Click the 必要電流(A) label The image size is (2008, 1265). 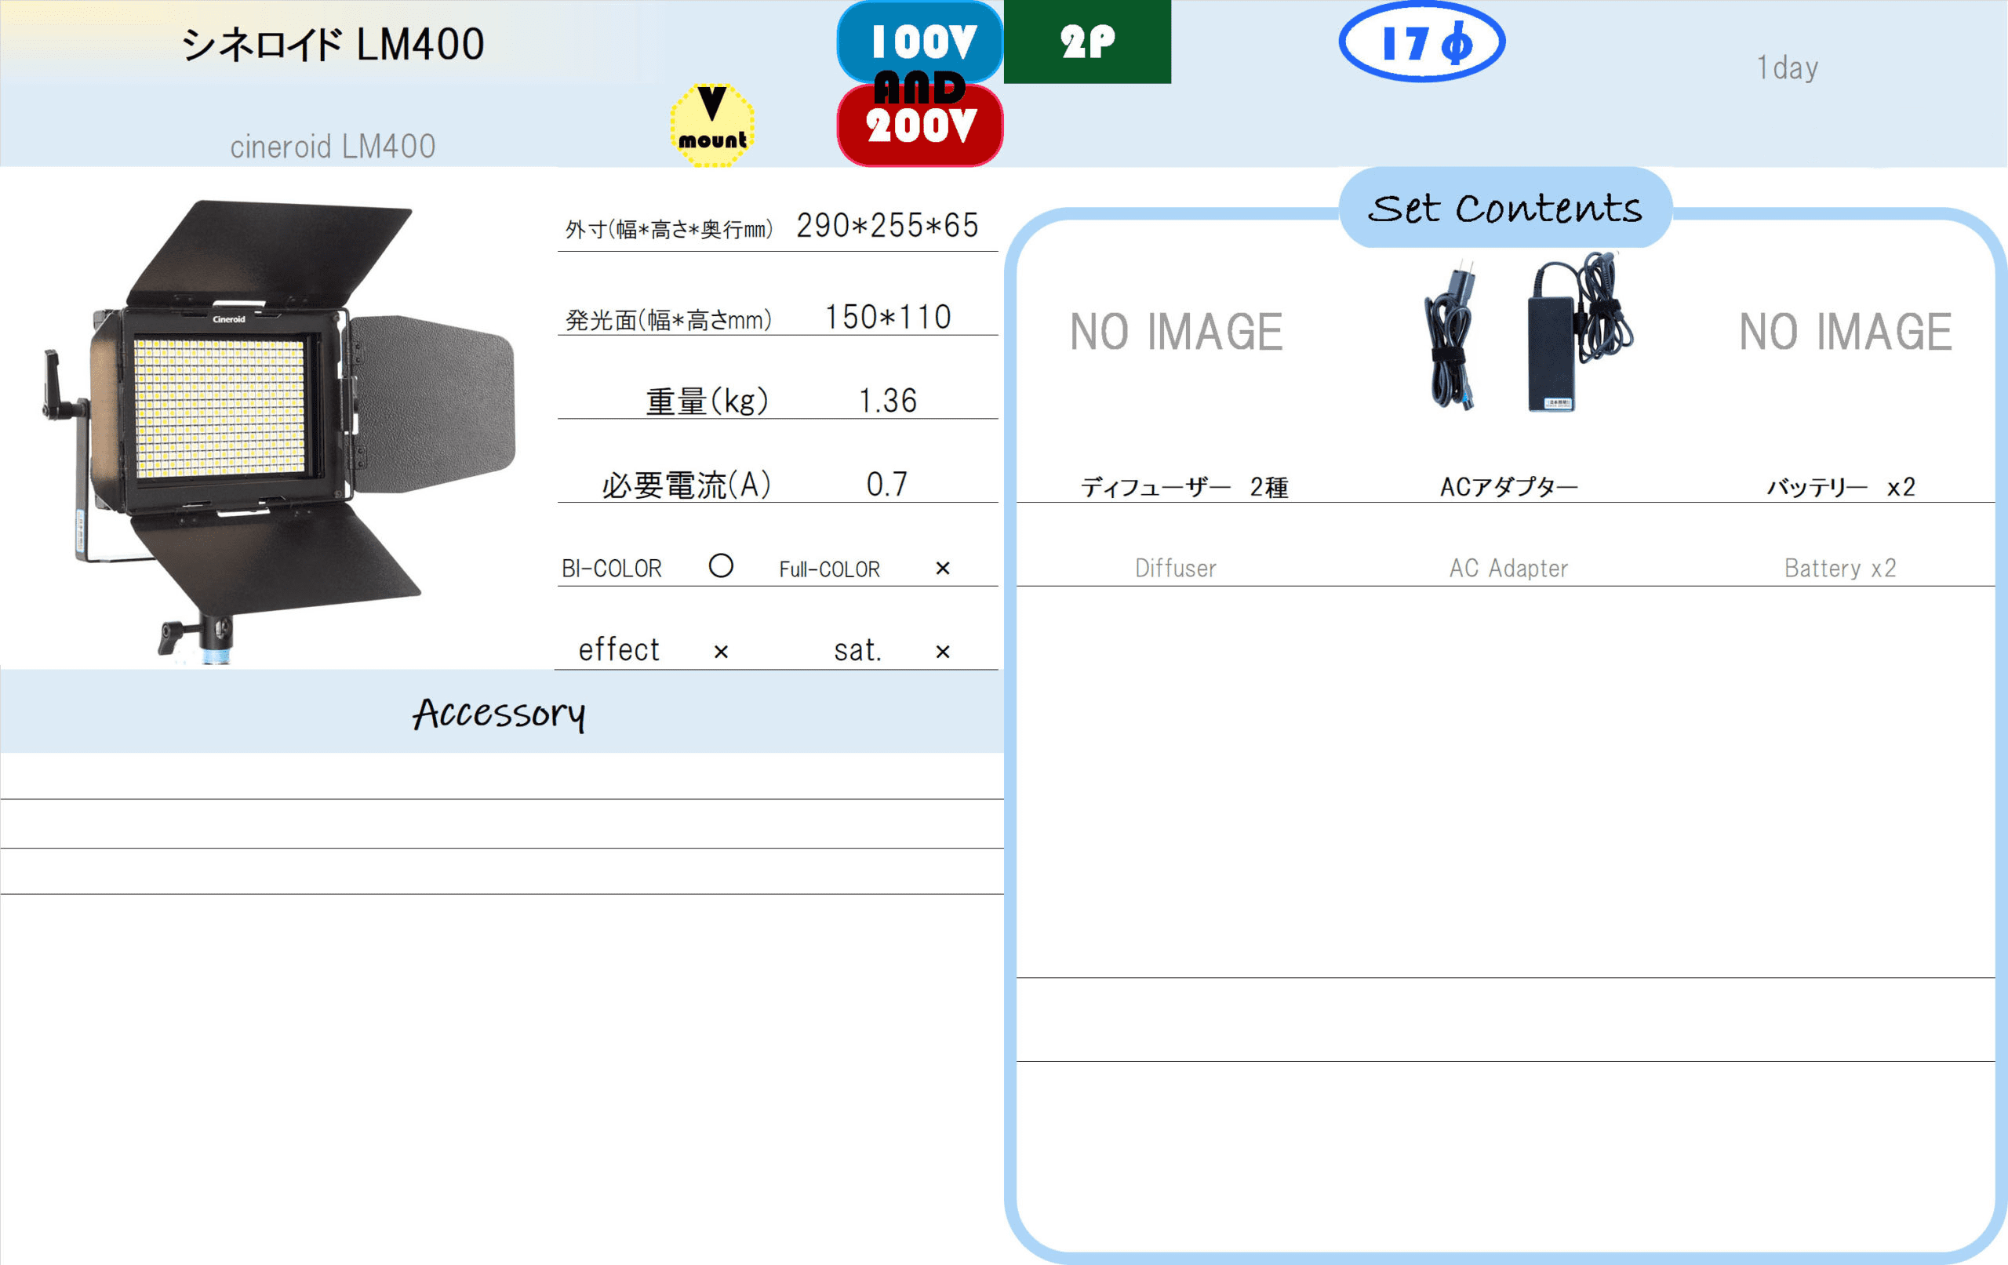pos(686,485)
